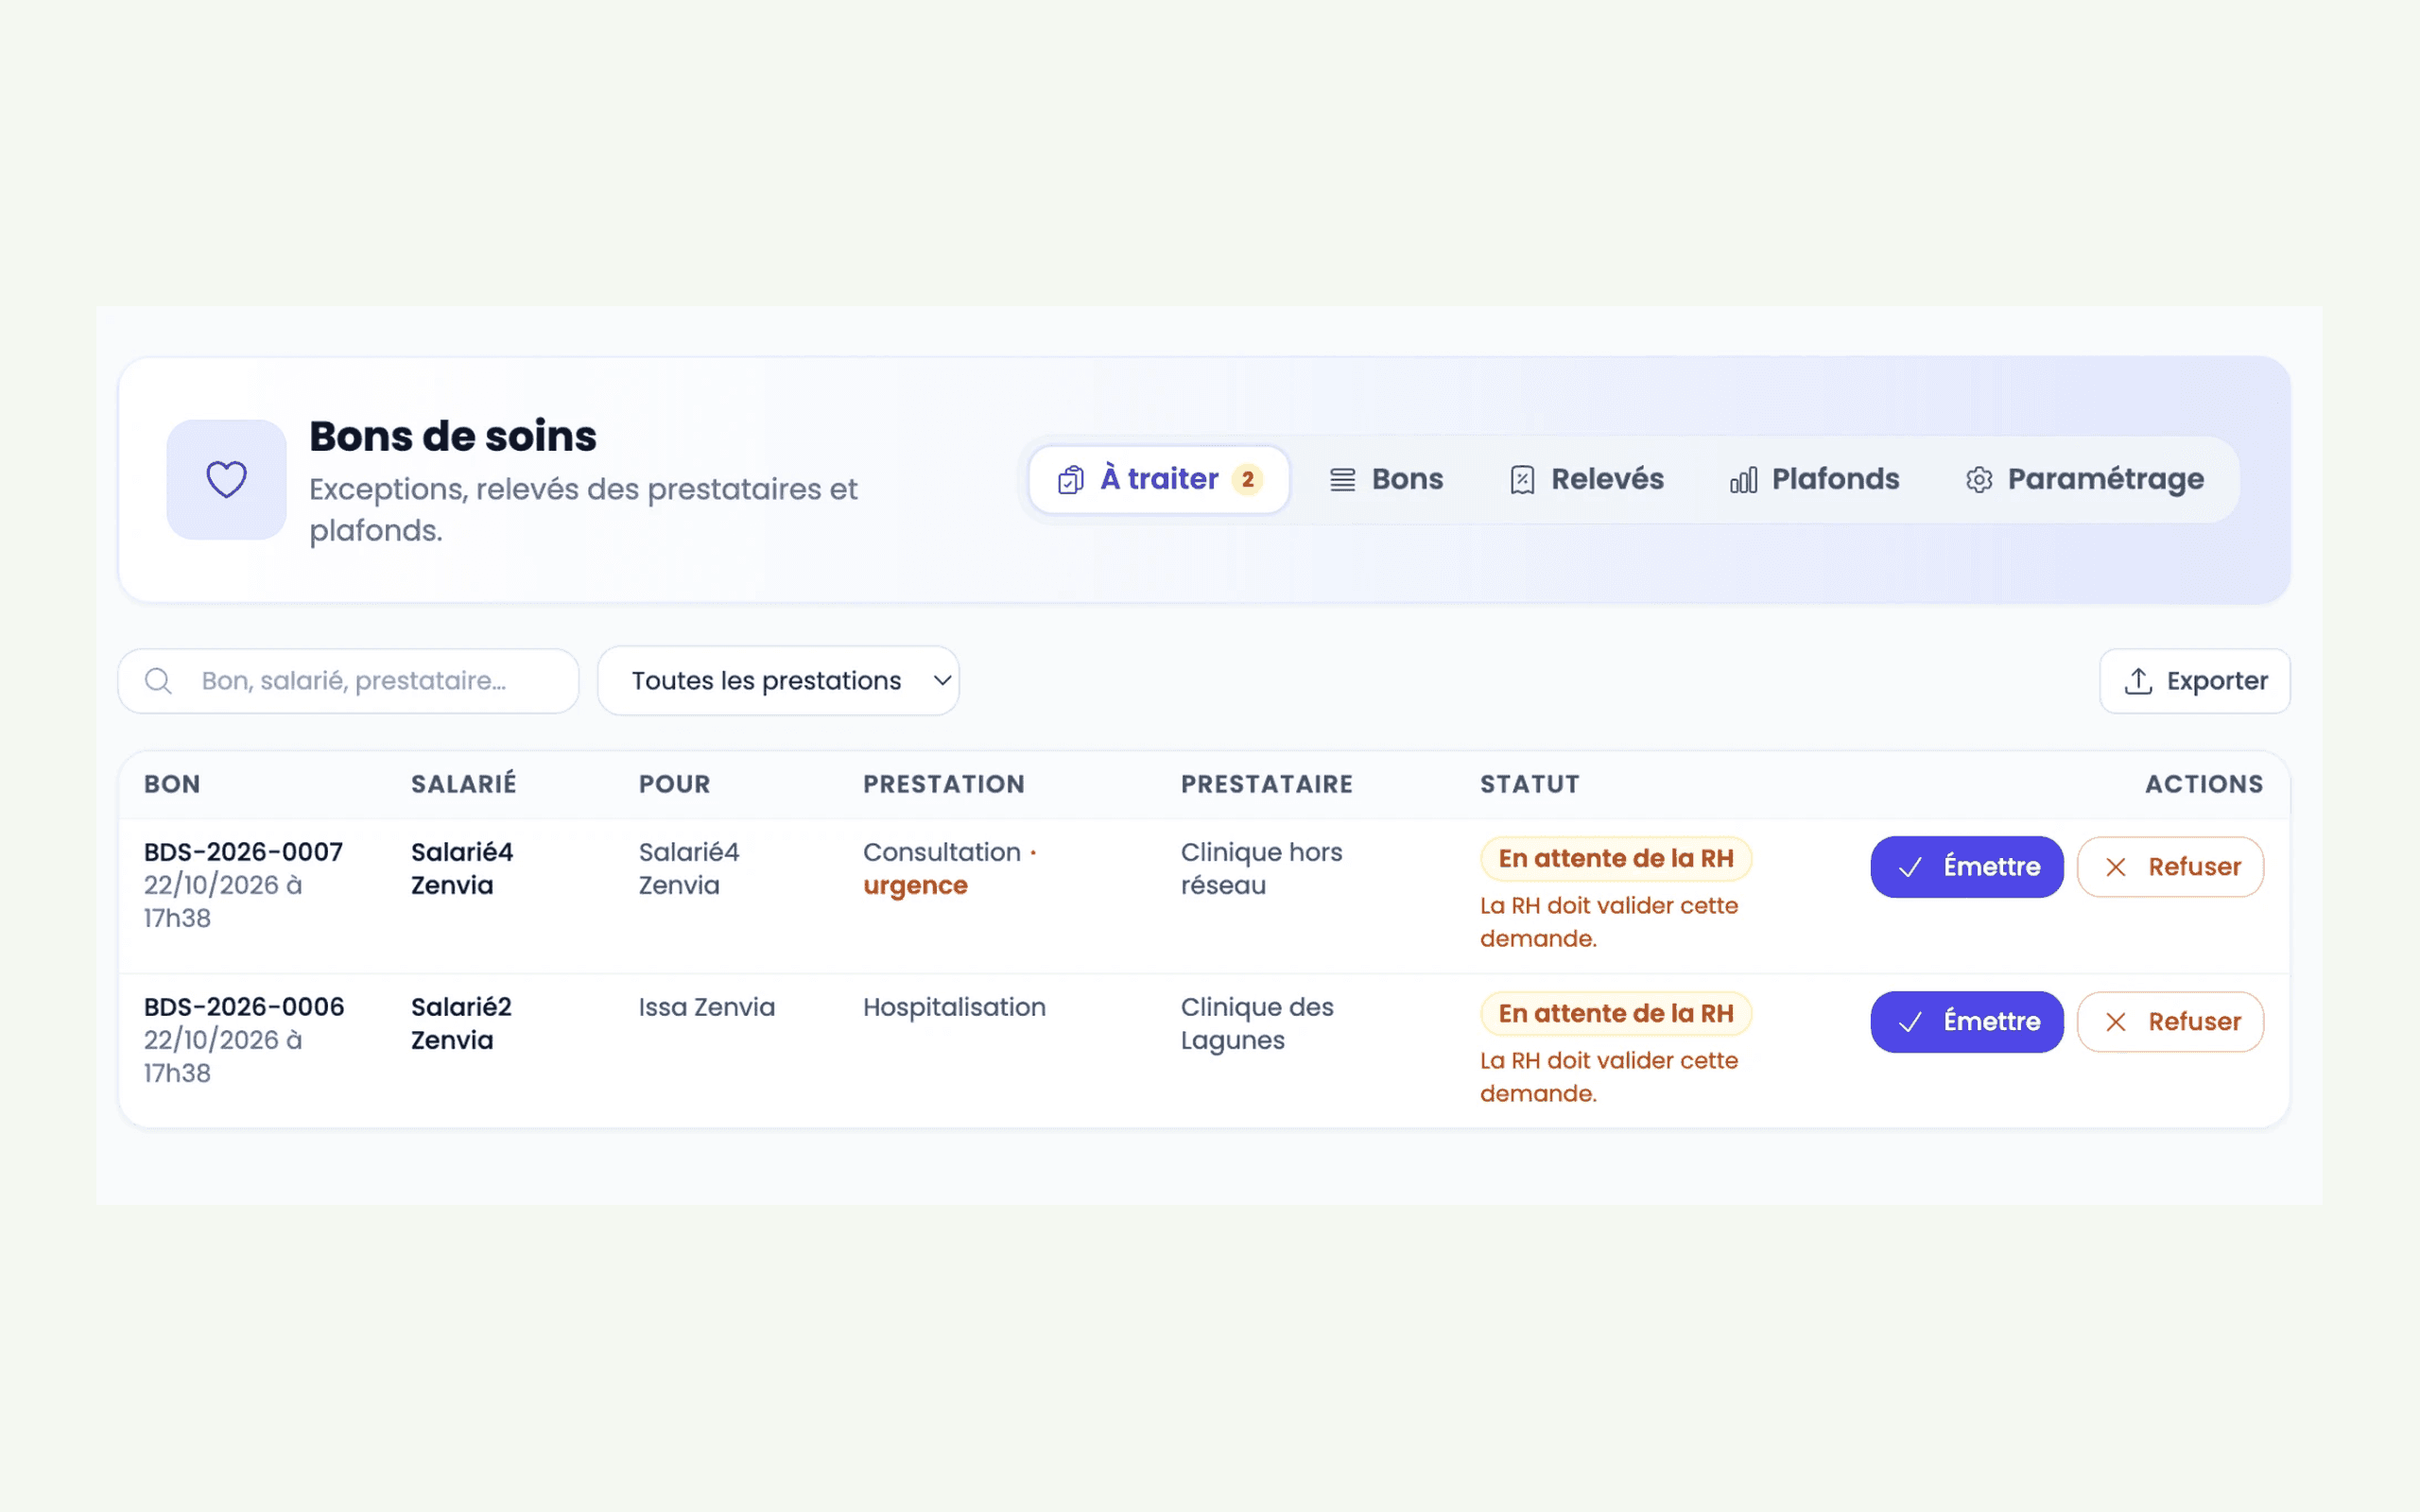Click the Consultation urgence prestation cell
Screen dimensions: 2420x1512
coord(950,869)
